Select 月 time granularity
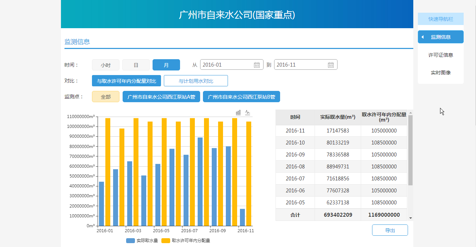The width and height of the screenshot is (476, 247). click(166, 65)
